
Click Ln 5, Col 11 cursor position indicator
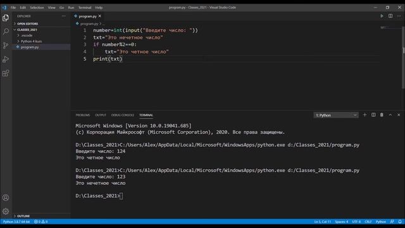coord(322,222)
